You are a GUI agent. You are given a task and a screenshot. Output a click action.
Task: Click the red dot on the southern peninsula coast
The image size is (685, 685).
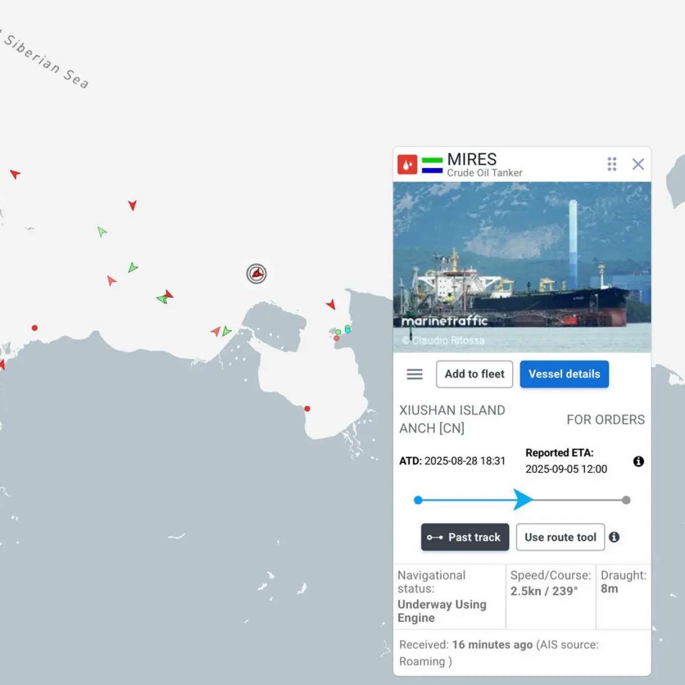(307, 409)
